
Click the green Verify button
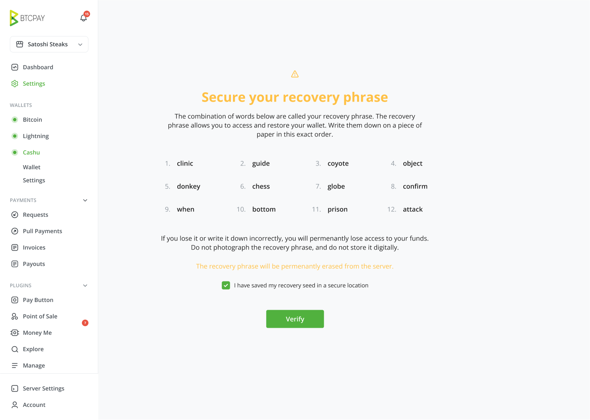(295, 319)
